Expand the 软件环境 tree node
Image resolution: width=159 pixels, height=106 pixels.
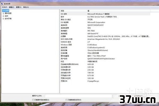tap(3, 19)
